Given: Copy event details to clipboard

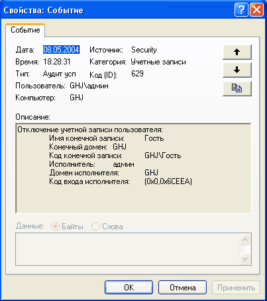Looking at the screenshot, I should pos(237,88).
